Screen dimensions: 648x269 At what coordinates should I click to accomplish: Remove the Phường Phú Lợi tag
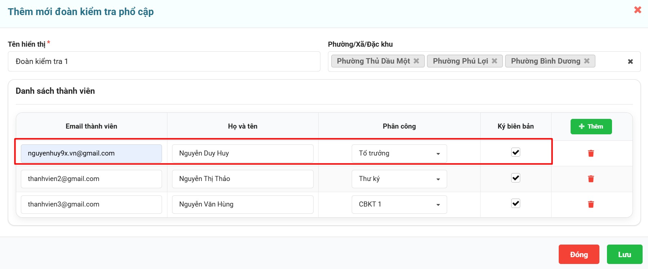click(495, 61)
